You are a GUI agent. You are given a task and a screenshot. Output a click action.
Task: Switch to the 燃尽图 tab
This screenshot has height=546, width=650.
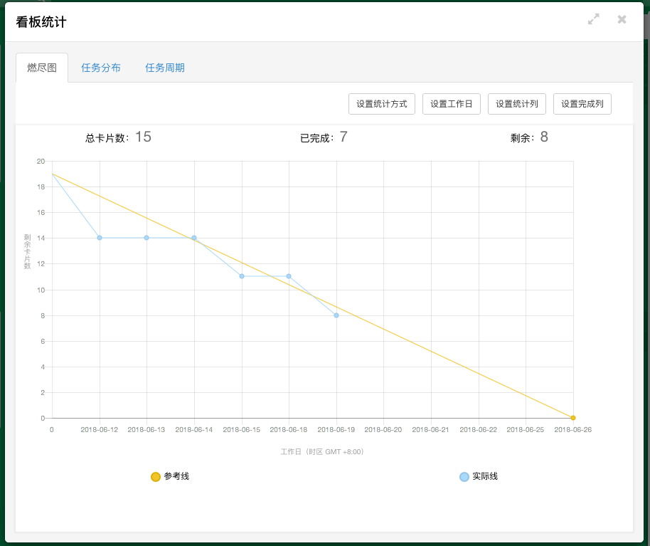coord(42,68)
